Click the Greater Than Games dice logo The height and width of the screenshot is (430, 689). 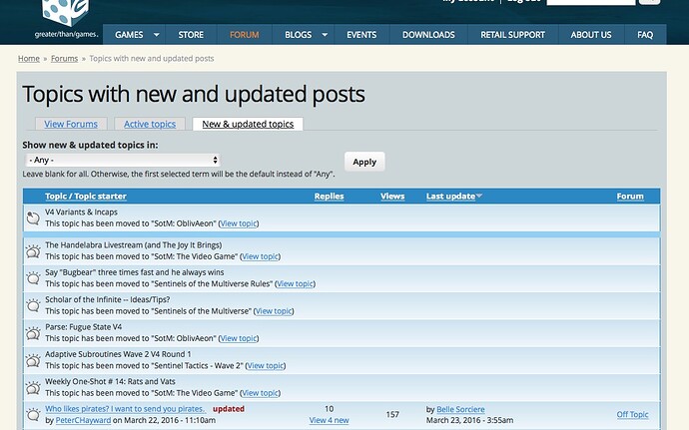pyautogui.click(x=66, y=18)
